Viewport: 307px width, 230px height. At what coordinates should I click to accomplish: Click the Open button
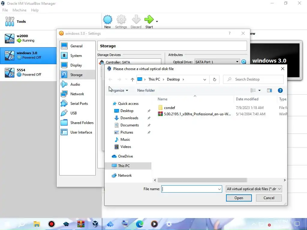click(239, 198)
